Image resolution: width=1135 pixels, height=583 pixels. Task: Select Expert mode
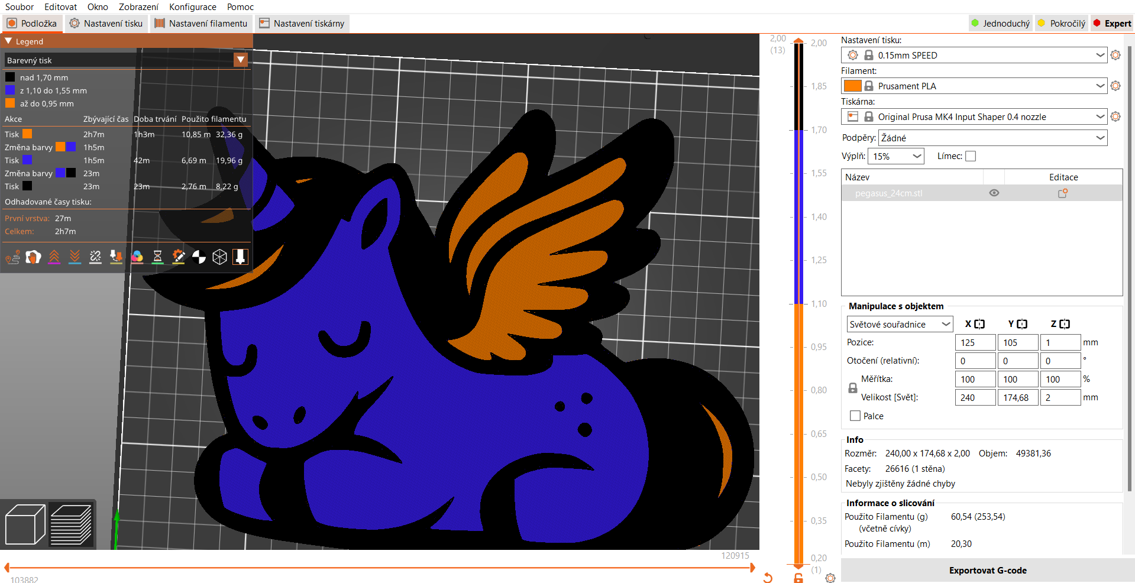coord(1112,24)
